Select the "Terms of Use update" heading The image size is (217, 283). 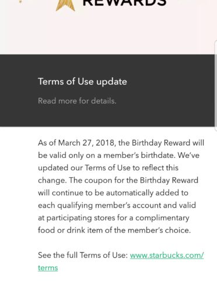coord(82,81)
